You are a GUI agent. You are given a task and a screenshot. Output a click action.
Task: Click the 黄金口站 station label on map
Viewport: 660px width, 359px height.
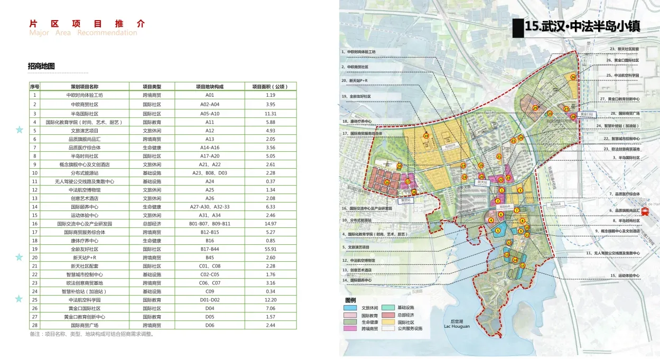pyautogui.click(x=587, y=114)
